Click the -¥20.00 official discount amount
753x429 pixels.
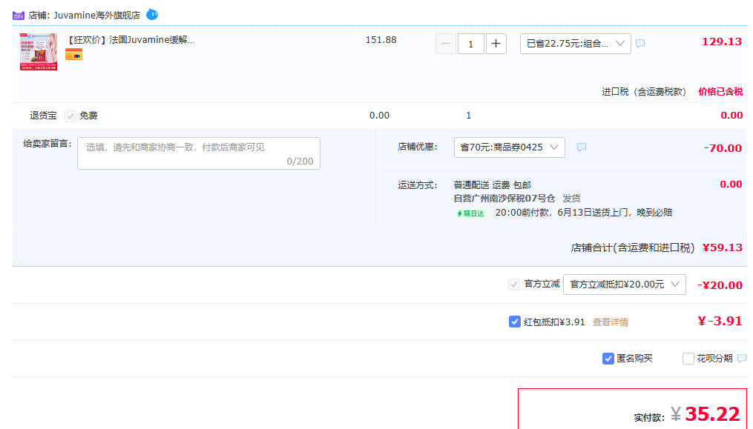point(720,285)
